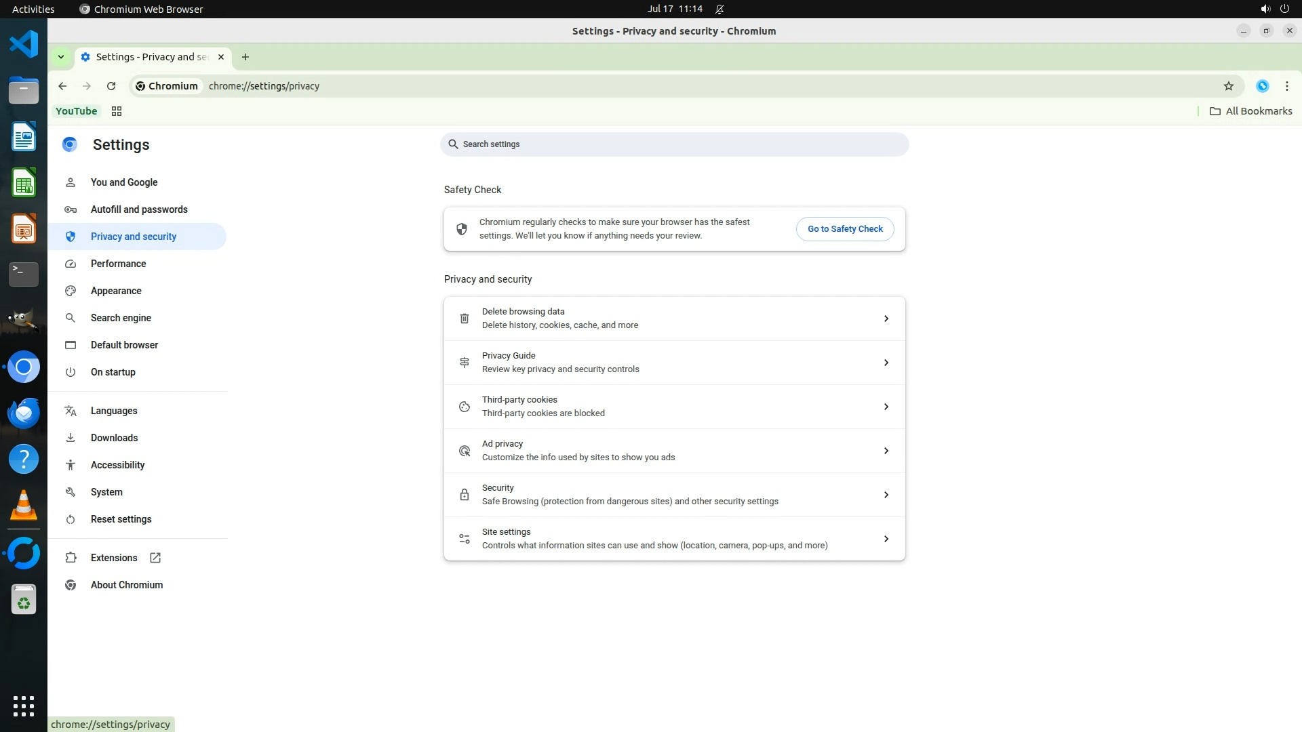Launch VLC from the Ubuntu dock
This screenshot has height=732, width=1302.
pos(24,506)
